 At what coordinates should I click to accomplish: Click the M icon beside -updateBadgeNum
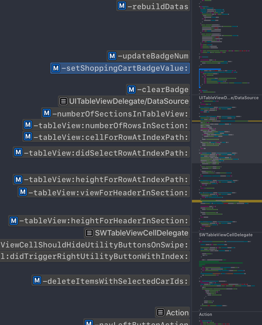coord(112,56)
